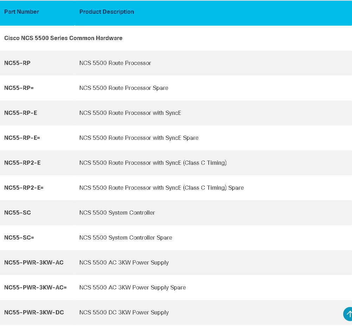Click the scroll-to-top arrow icon
The width and height of the screenshot is (352, 326).
(348, 314)
